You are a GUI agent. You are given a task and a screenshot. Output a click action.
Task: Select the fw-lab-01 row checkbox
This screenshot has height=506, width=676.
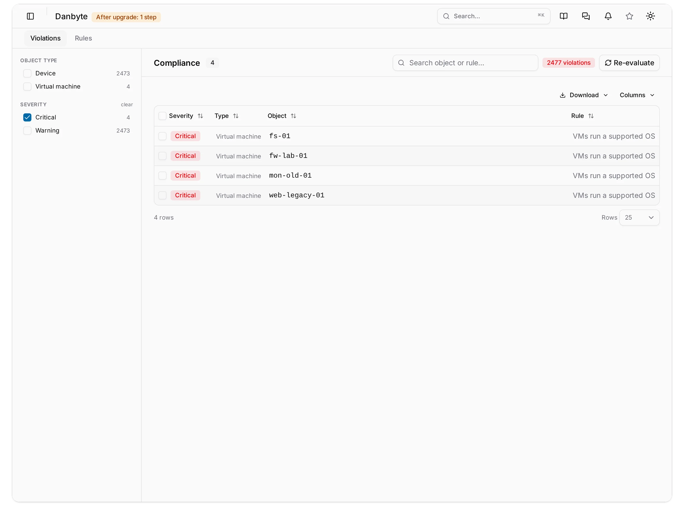162,156
